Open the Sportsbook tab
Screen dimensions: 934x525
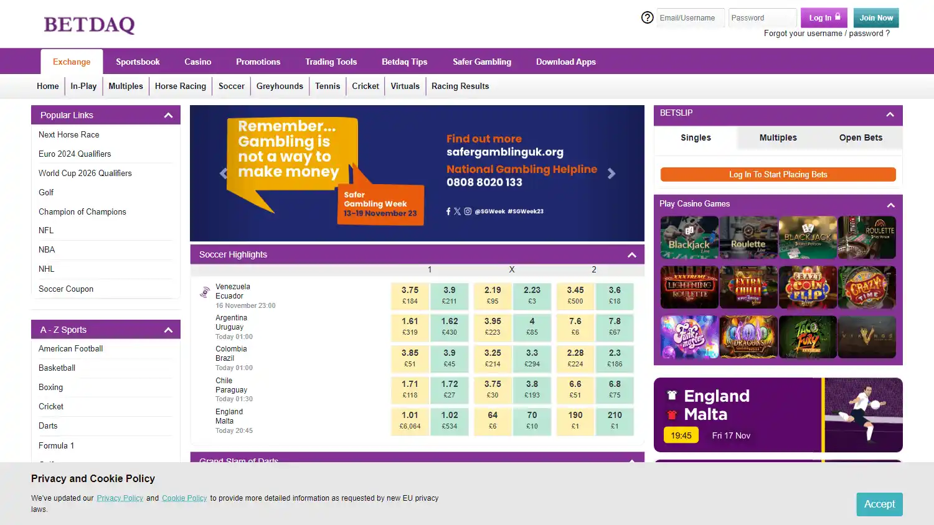click(138, 62)
